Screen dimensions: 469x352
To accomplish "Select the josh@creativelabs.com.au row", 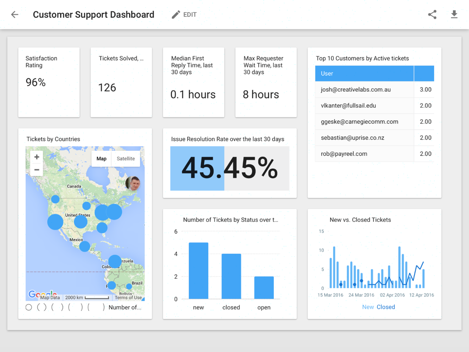I will 364,90.
